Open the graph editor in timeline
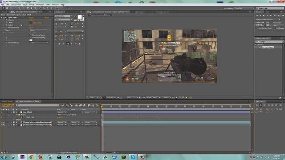Screen dimensions: 285x160 click(x=97, y=105)
